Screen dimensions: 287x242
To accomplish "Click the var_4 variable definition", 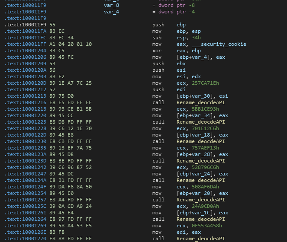I will coord(112,12).
